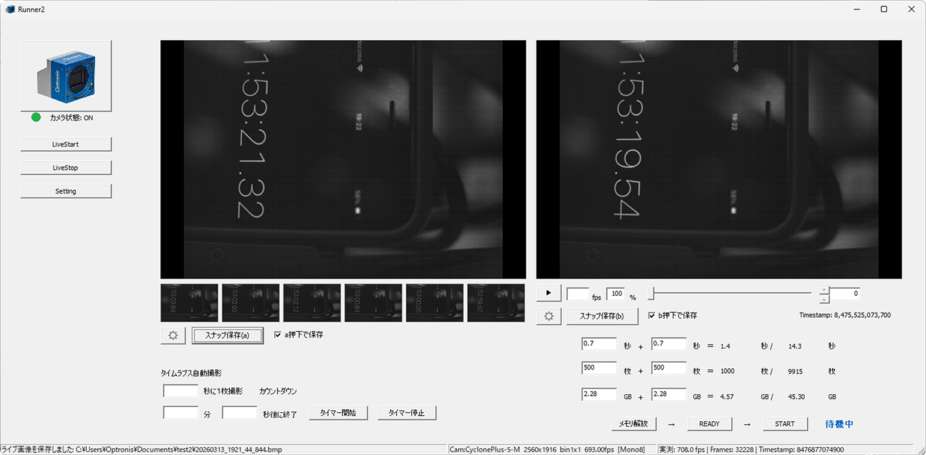926x455 pixels.
Task: Start the timer with タイマー開始
Action: point(338,413)
